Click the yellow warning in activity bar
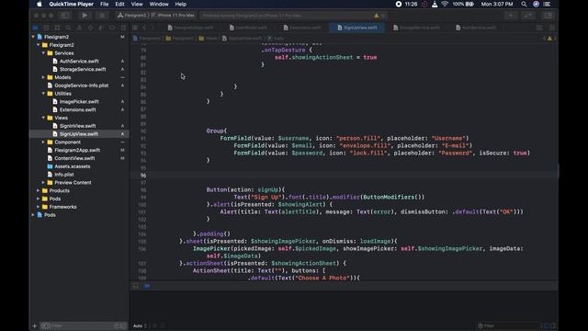Screen dimensions: 588x331 377,16
